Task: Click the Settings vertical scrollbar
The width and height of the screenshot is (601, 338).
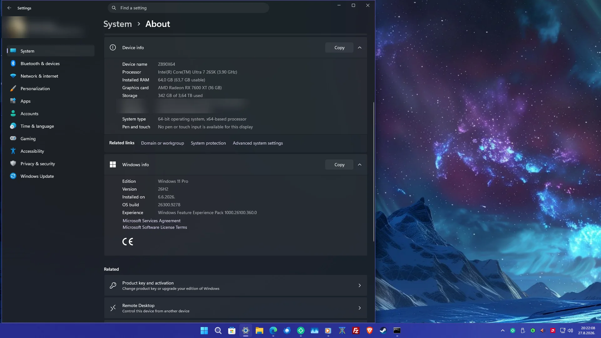Action: tap(374, 172)
